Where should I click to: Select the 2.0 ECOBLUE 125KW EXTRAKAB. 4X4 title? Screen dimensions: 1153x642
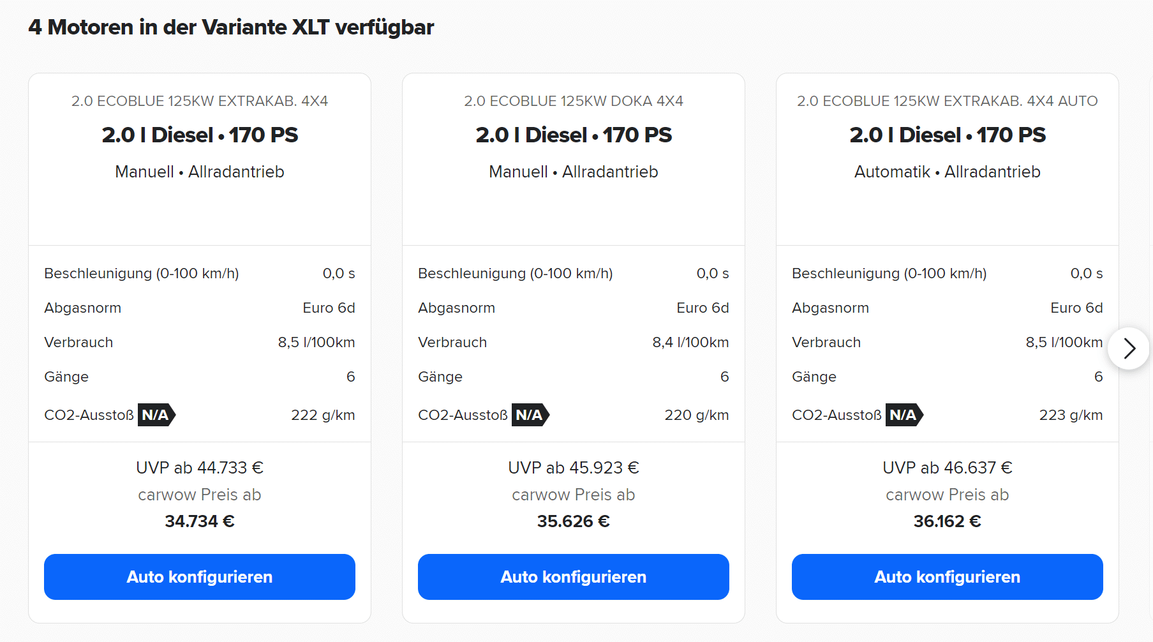[200, 101]
